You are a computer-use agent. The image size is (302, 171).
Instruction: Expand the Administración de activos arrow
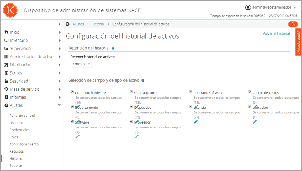tap(60, 57)
